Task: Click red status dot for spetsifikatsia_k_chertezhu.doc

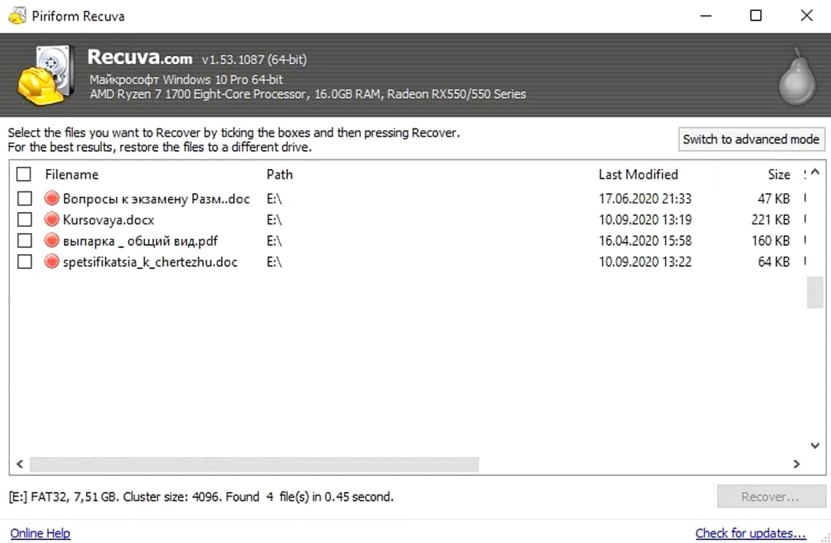Action: coord(52,262)
